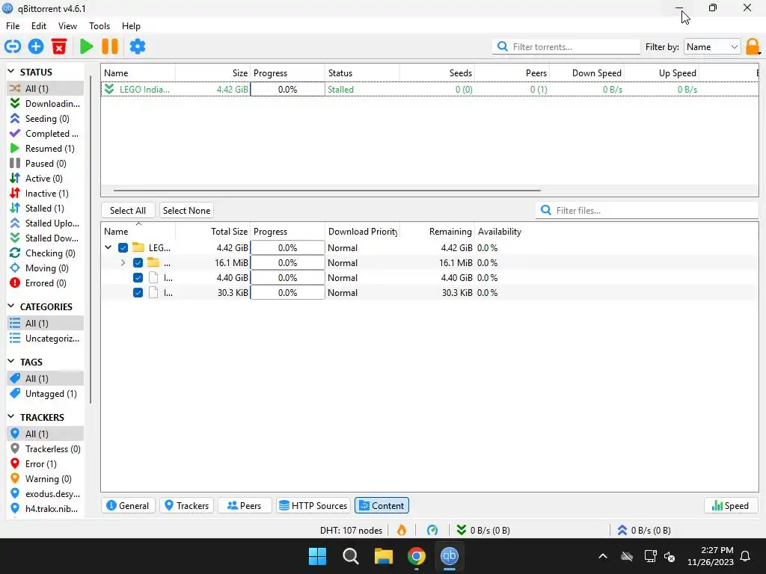The width and height of the screenshot is (766, 574).
Task: Expand the 16.1 MiB subfolder
Action: coord(123,263)
